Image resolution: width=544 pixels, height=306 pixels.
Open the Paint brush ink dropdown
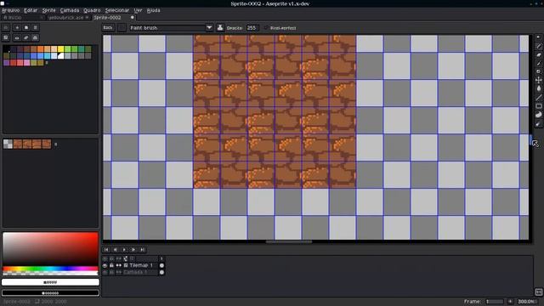pos(171,28)
